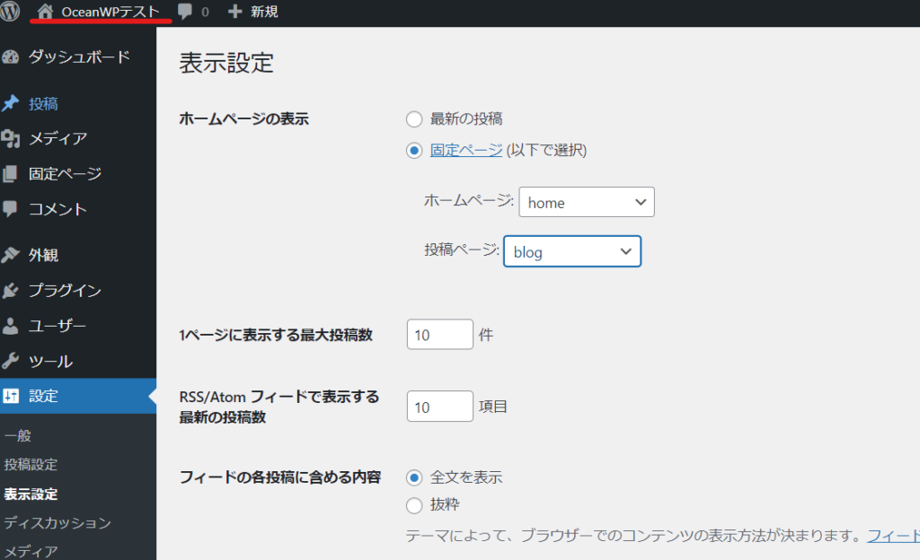Screen dimensions: 920x560
Task: Open ダッシュボード in the sidebar
Action: coord(78,57)
